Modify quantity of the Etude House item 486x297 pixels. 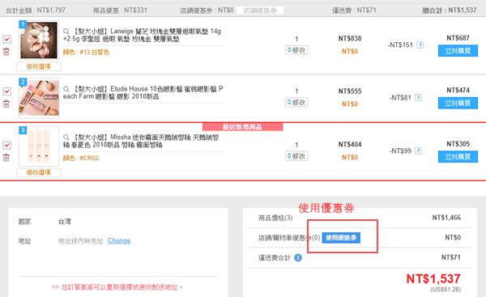pos(296,102)
